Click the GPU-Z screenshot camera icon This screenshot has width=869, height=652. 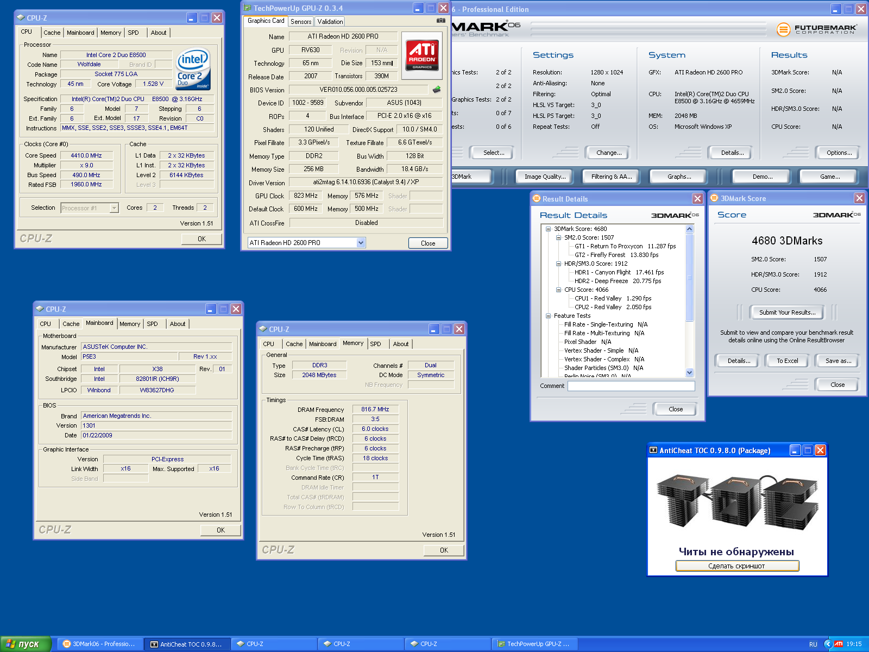(441, 21)
